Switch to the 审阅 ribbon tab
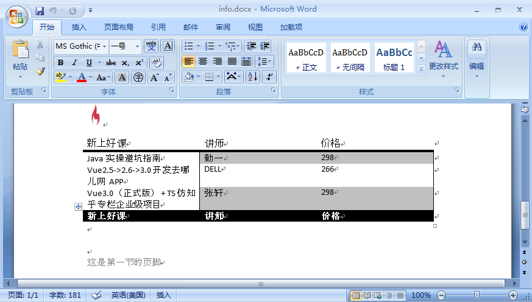This screenshot has height=302, width=532. coord(223,27)
